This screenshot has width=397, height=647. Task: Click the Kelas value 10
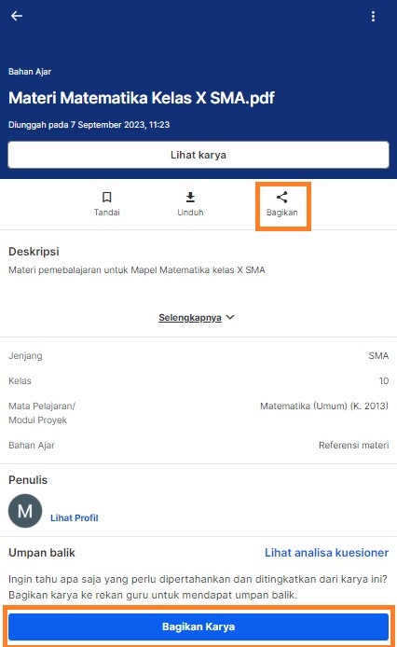[x=384, y=381]
